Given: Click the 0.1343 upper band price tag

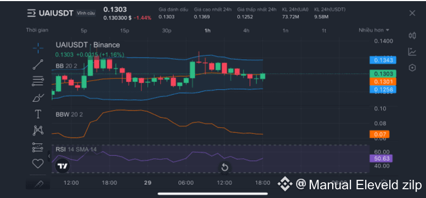Looking at the screenshot, I should point(383,60).
